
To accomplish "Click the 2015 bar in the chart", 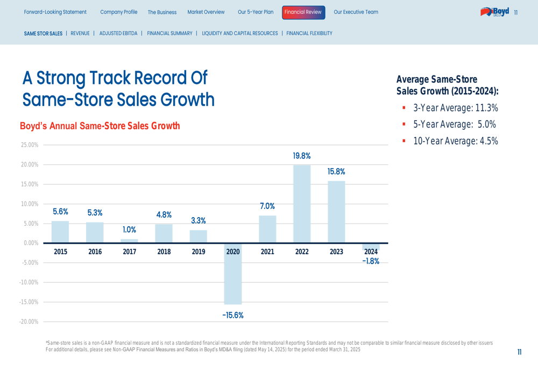I will tap(60, 232).
